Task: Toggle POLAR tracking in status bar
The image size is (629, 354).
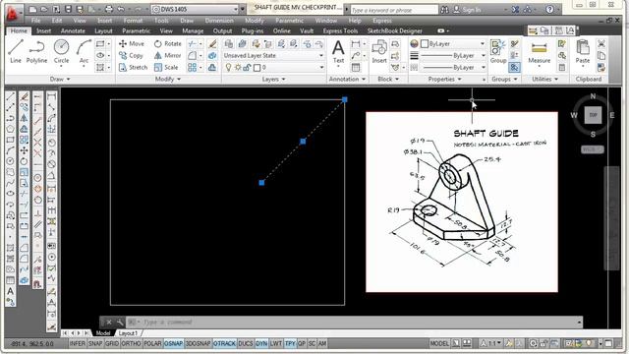Action: tap(152, 343)
